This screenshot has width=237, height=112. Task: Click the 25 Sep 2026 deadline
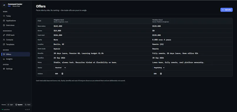(x=60, y=58)
